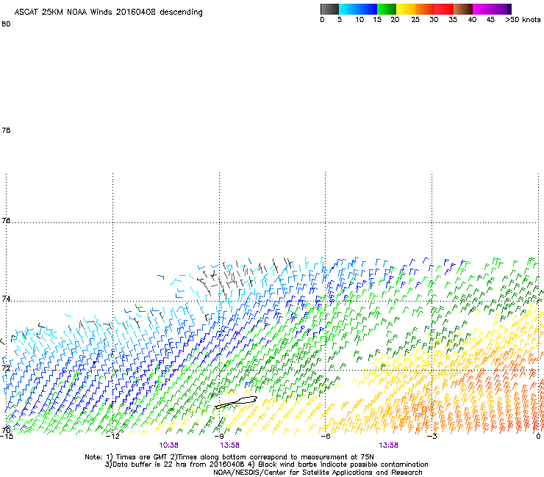Image resolution: width=544 pixels, height=477 pixels.
Task: Click the 72 latitude axis label
Action: coord(6,368)
